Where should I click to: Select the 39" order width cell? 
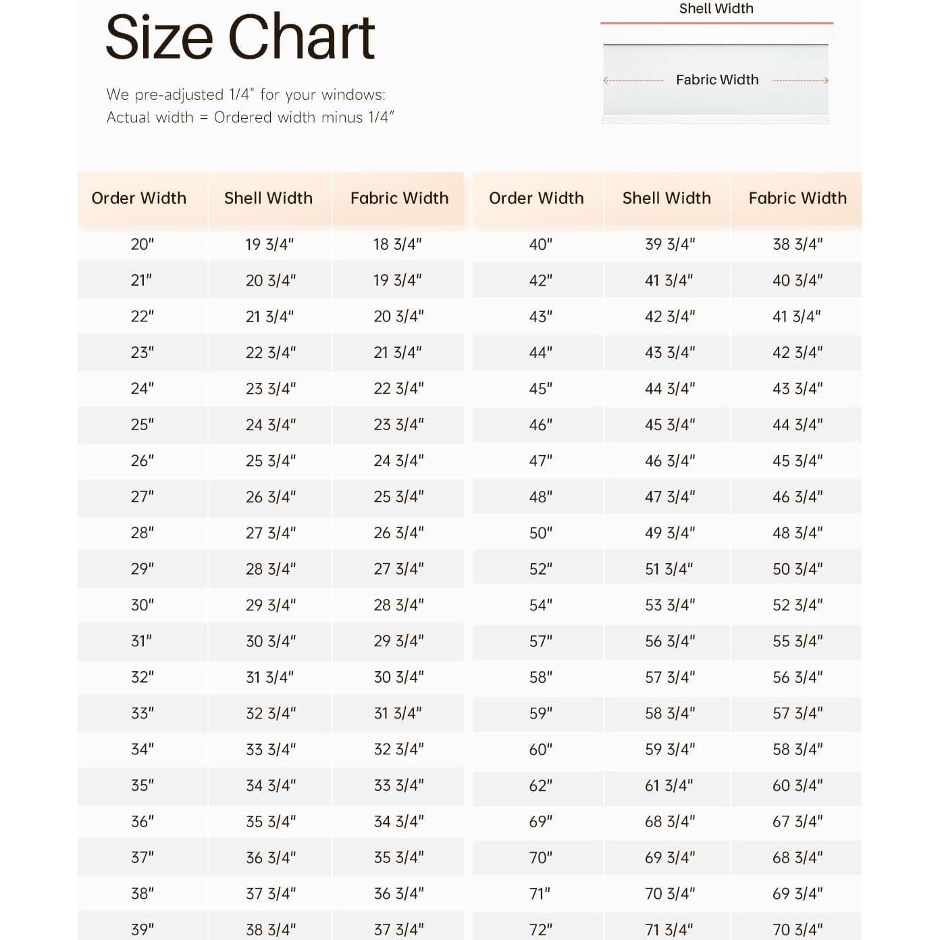[142, 929]
